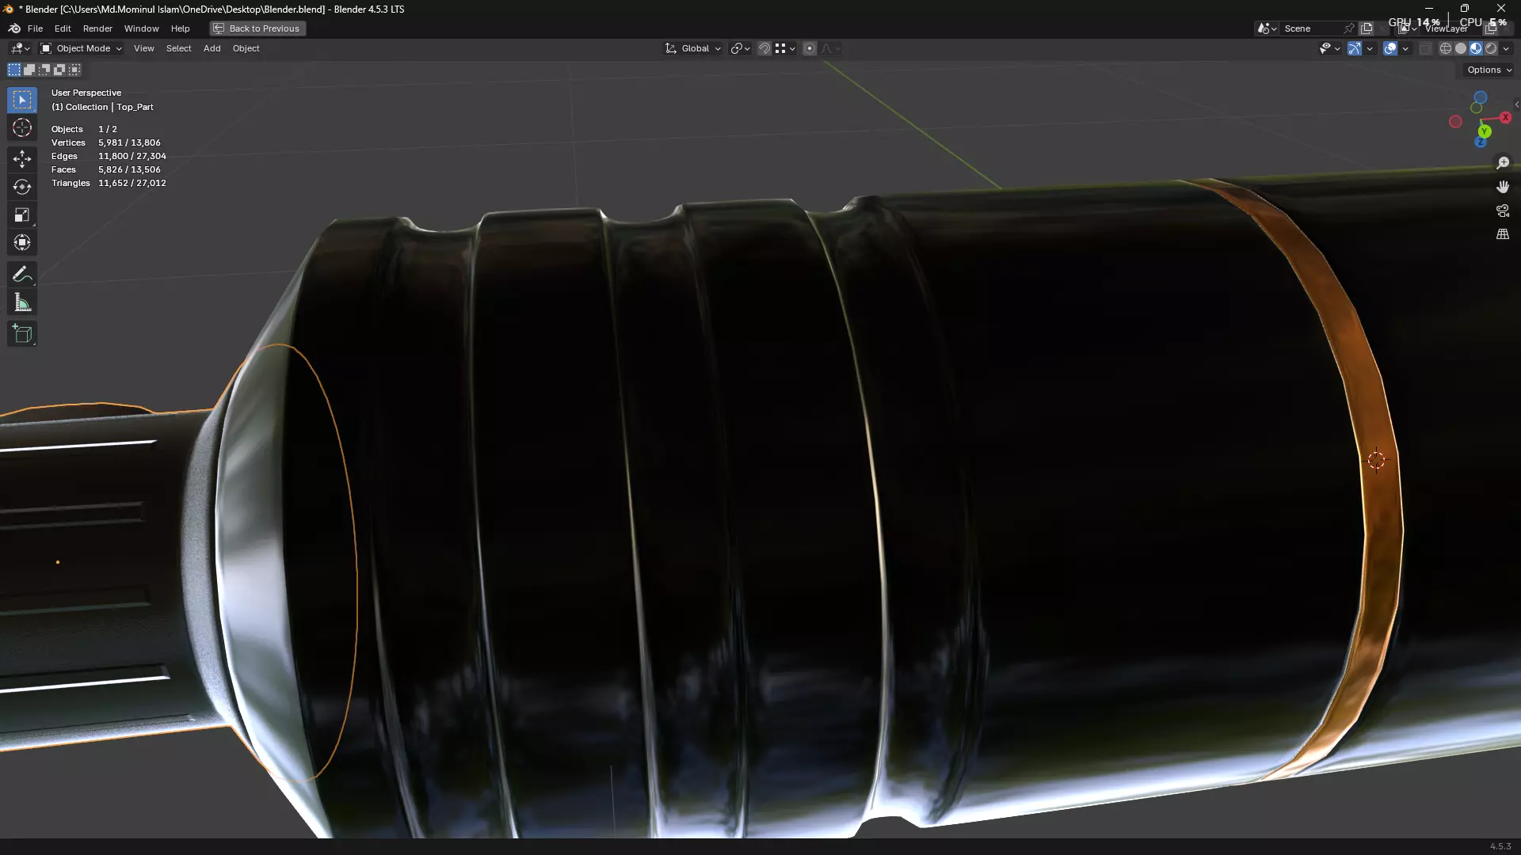
Task: Activate the Rotate tool
Action: point(22,187)
